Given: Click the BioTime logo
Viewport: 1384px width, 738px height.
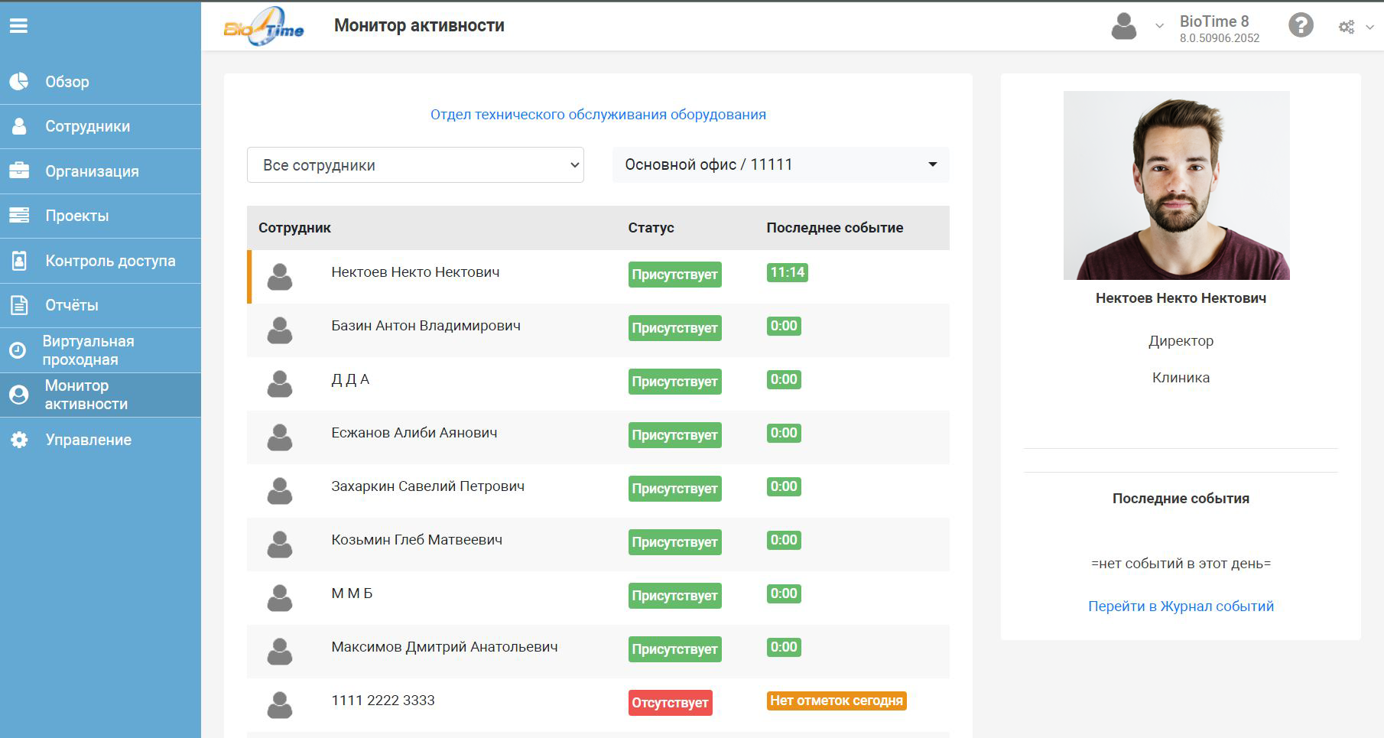Looking at the screenshot, I should tap(264, 27).
